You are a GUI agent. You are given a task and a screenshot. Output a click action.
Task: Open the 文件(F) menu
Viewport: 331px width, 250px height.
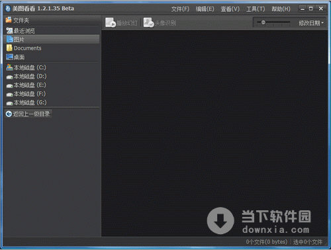(180, 9)
